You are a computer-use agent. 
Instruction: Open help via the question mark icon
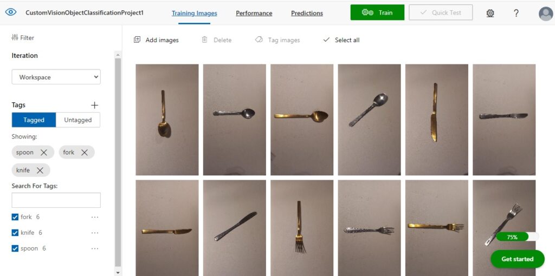[516, 13]
